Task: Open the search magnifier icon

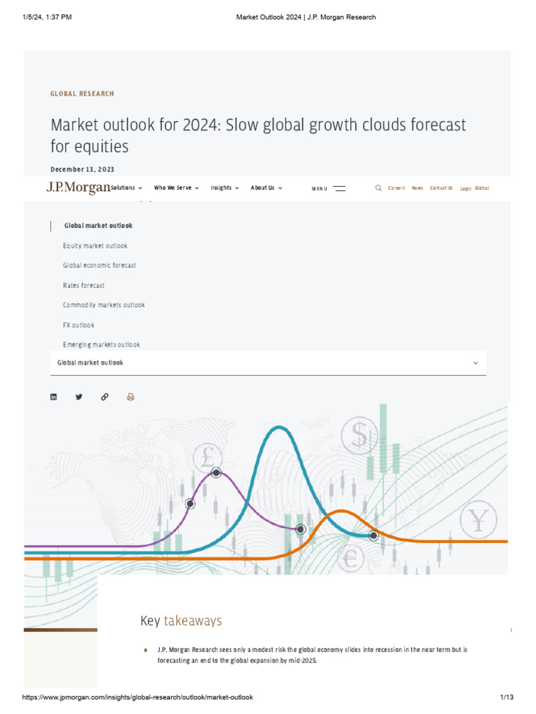Action: click(x=378, y=188)
